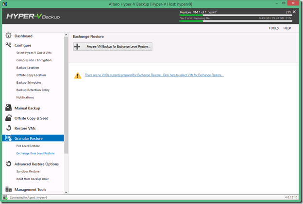Click the sidebar scroll up arrow
The width and height of the screenshot is (303, 204).
(66, 35)
